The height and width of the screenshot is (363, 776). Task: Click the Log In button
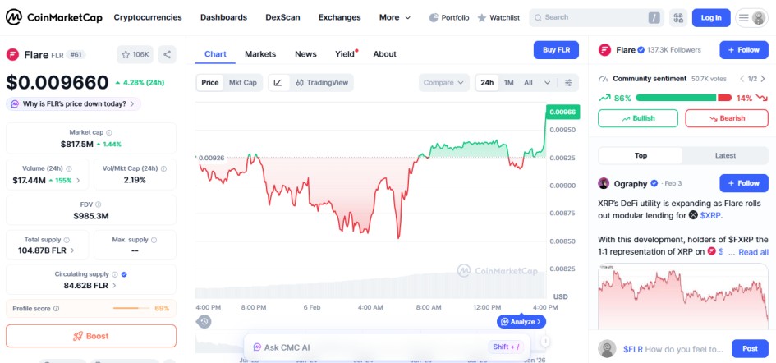click(711, 18)
